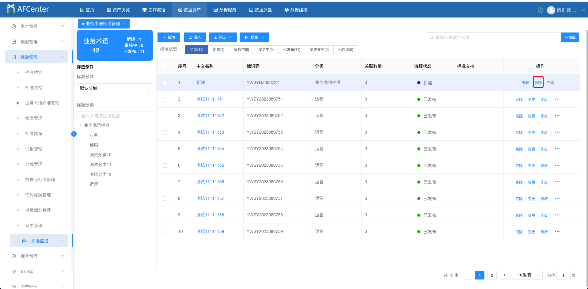The height and width of the screenshot is (289, 588).
Task: Open more actions for row 测试11111155
Action: [557, 165]
